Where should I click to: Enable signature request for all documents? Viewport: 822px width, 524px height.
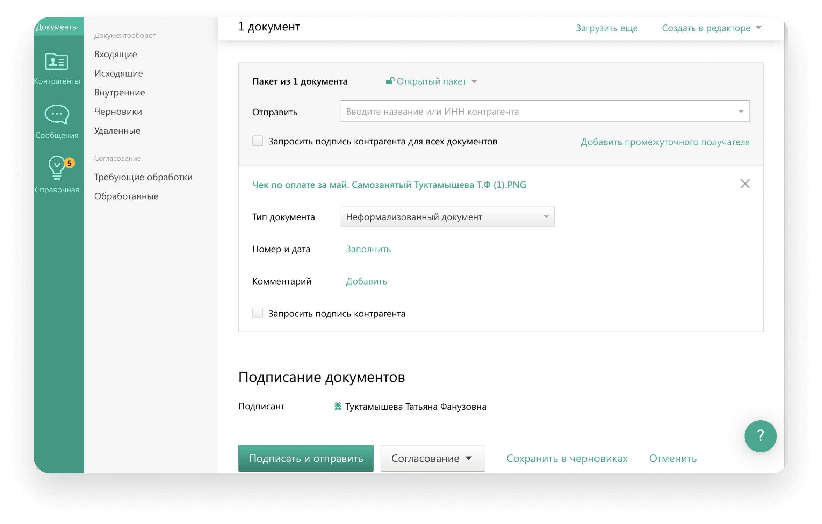pos(258,141)
